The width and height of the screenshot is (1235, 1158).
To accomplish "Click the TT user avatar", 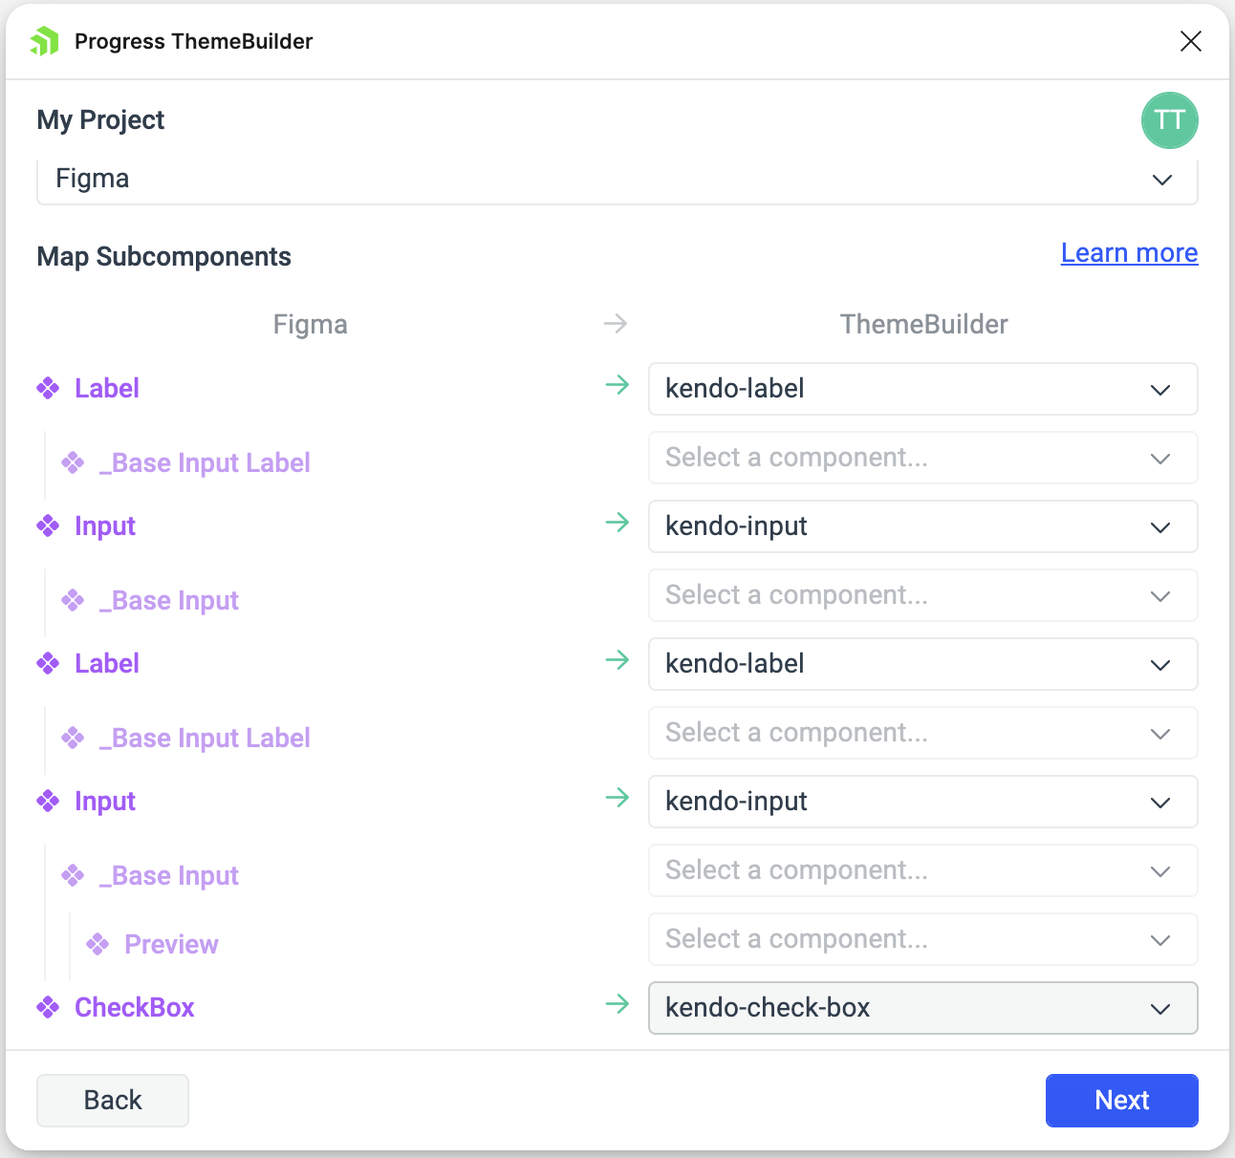I will pos(1169,120).
